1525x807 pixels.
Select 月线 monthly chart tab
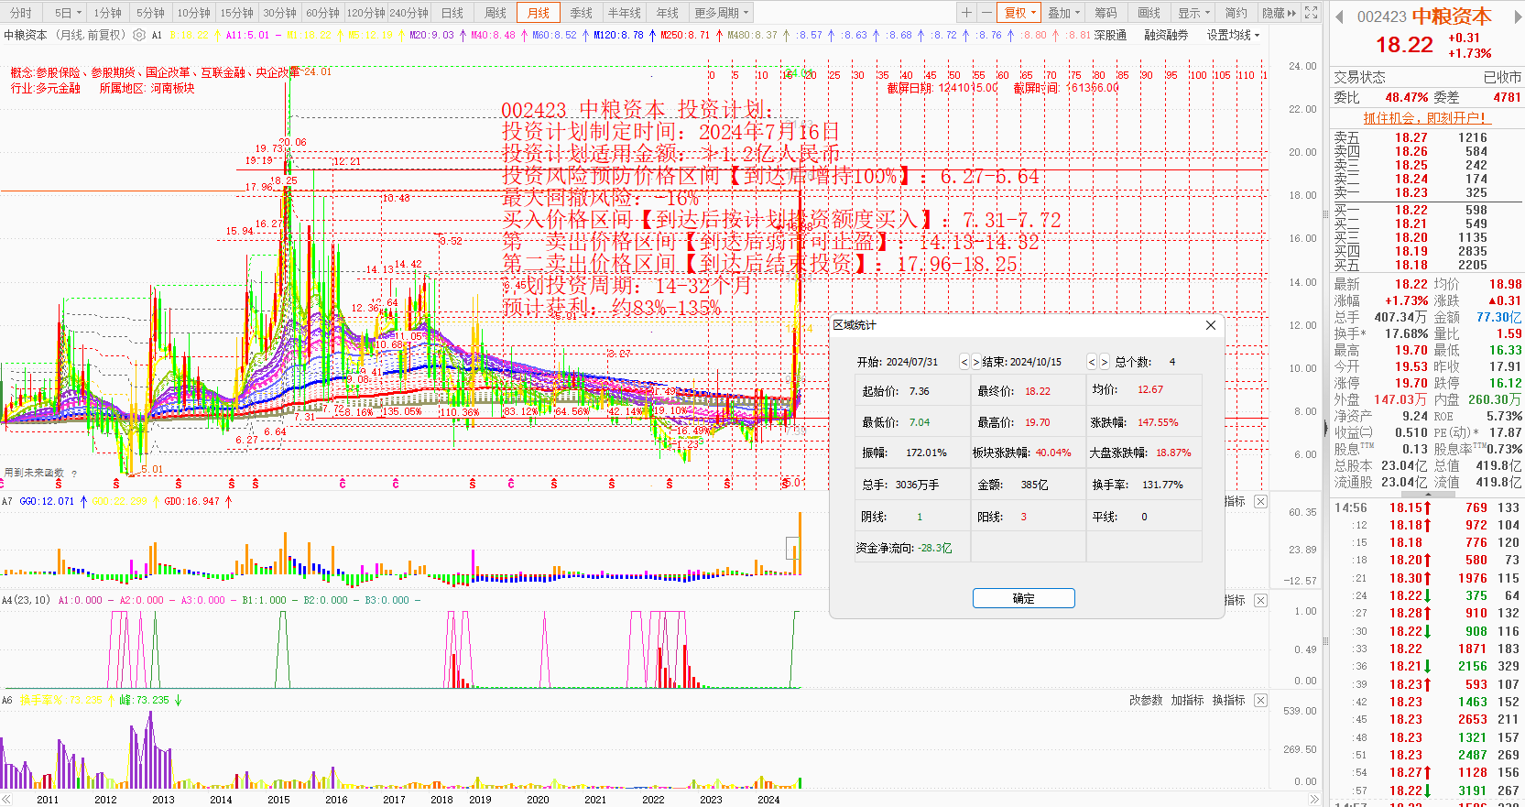[539, 13]
